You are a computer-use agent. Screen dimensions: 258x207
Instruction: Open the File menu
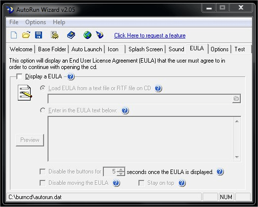click(14, 22)
